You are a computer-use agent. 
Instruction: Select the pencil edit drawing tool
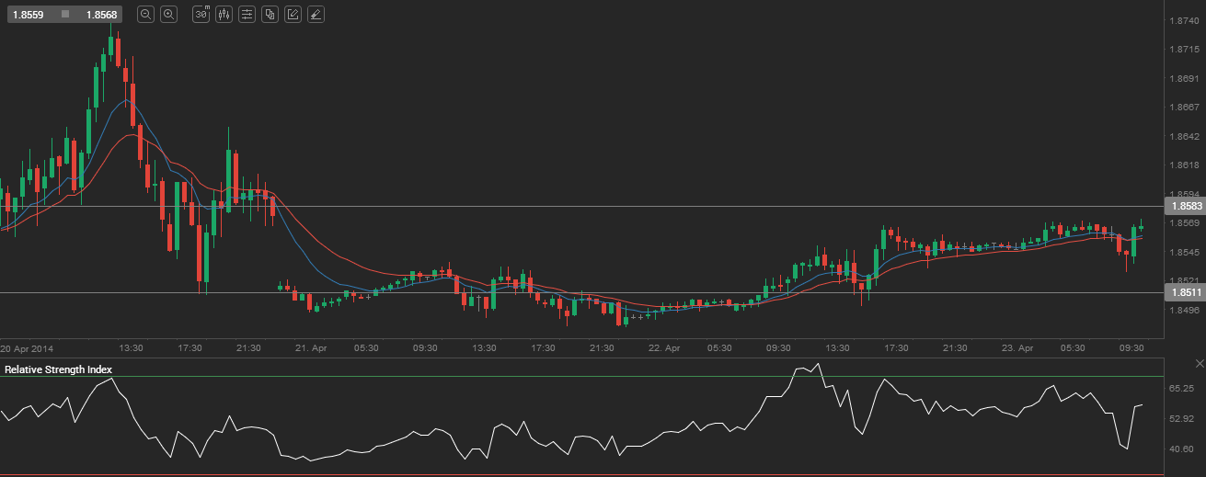pos(293,14)
